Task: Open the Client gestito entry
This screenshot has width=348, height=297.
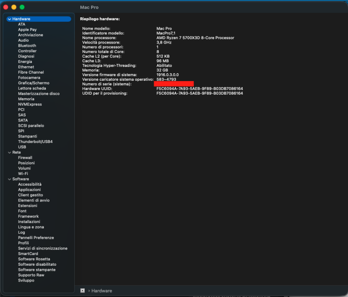Action: (30, 195)
